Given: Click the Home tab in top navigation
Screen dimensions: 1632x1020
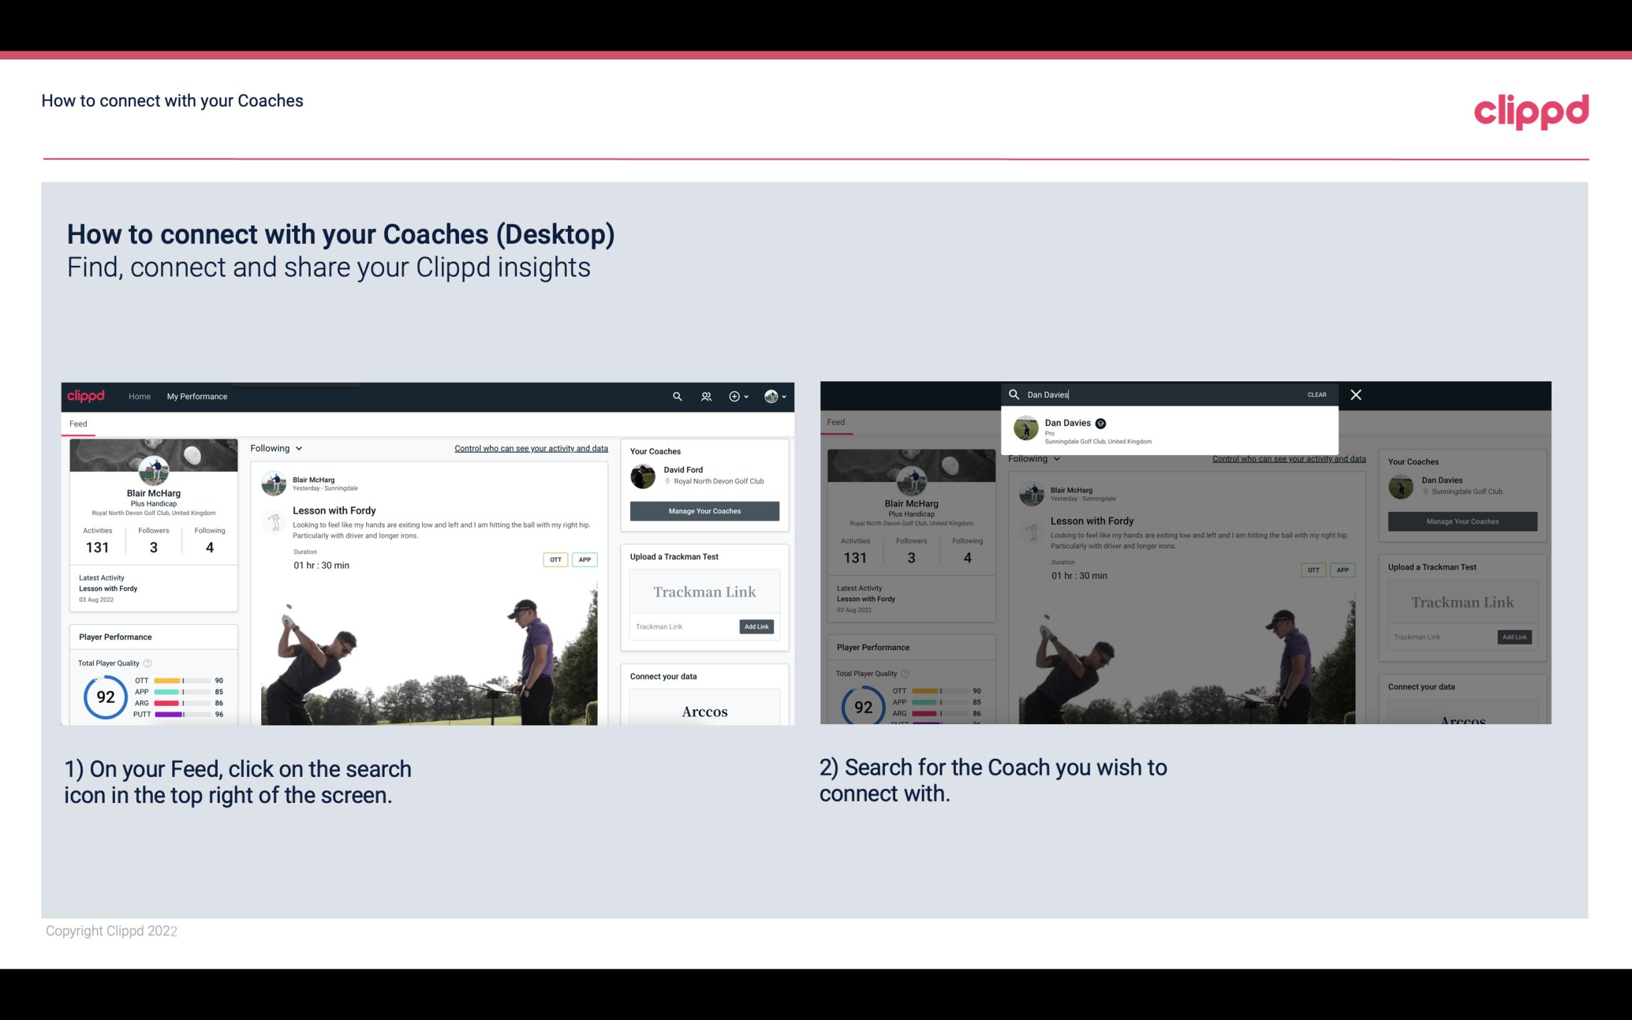Looking at the screenshot, I should tap(140, 396).
